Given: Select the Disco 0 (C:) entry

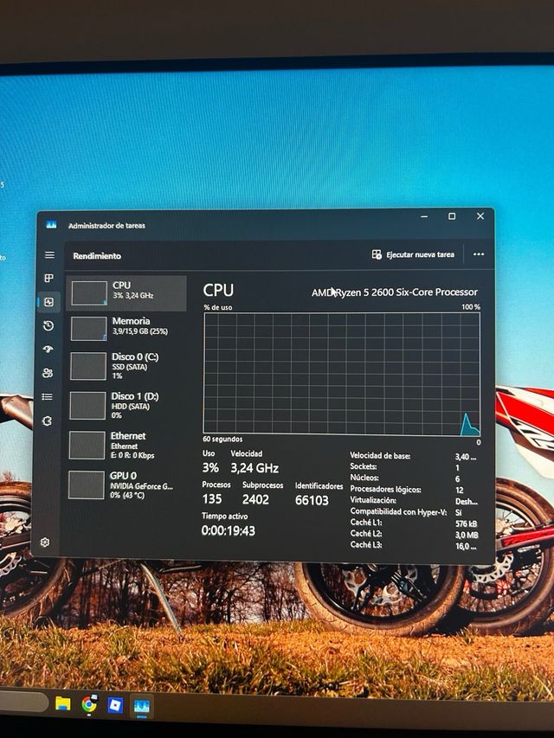Looking at the screenshot, I should (x=126, y=366).
